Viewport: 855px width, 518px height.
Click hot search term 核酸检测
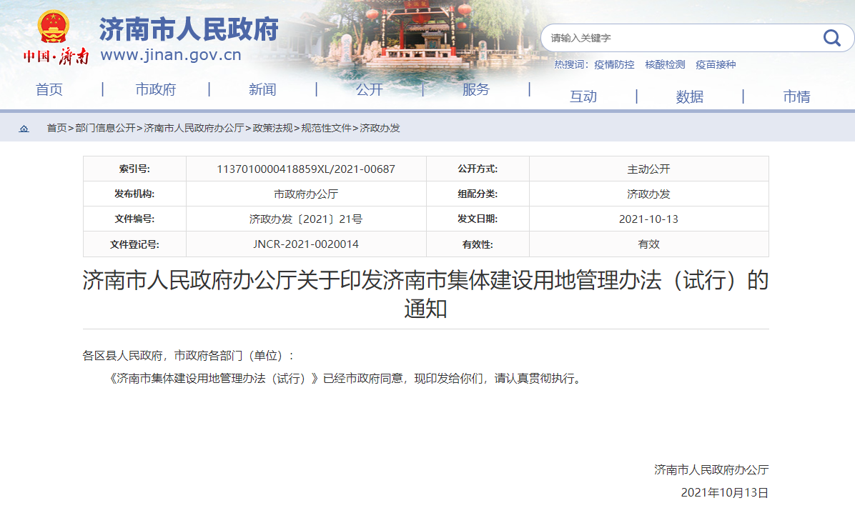[665, 64]
